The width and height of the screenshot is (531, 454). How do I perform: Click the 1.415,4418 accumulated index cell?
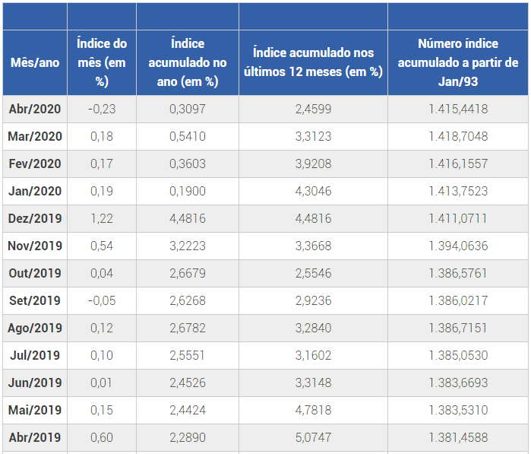pos(458,109)
